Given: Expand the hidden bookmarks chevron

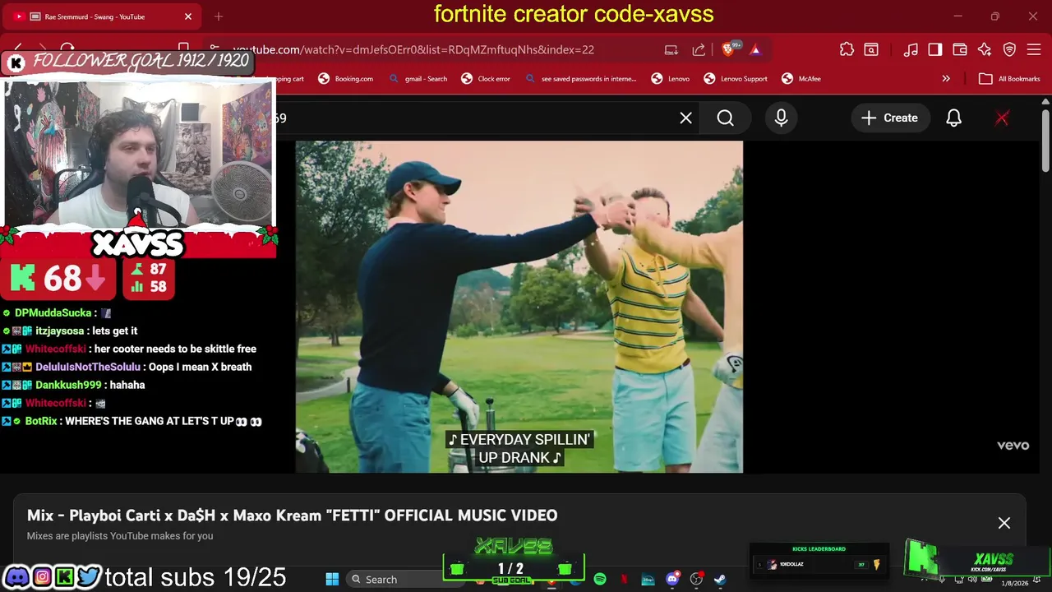Looking at the screenshot, I should pos(946,79).
